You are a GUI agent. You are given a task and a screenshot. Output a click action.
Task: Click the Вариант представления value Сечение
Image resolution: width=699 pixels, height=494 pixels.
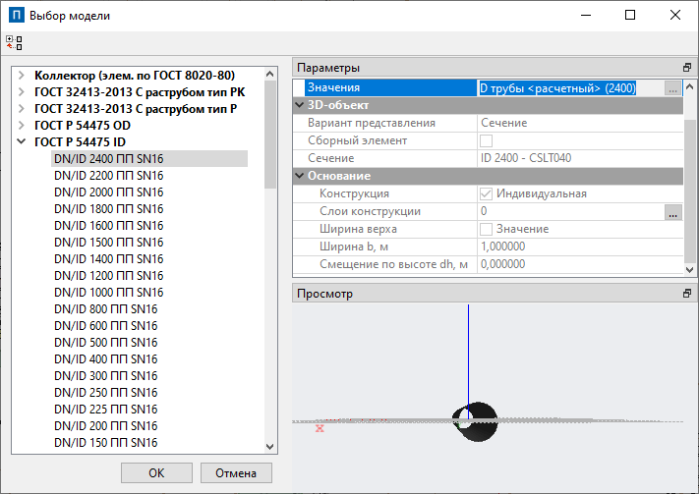(x=580, y=123)
